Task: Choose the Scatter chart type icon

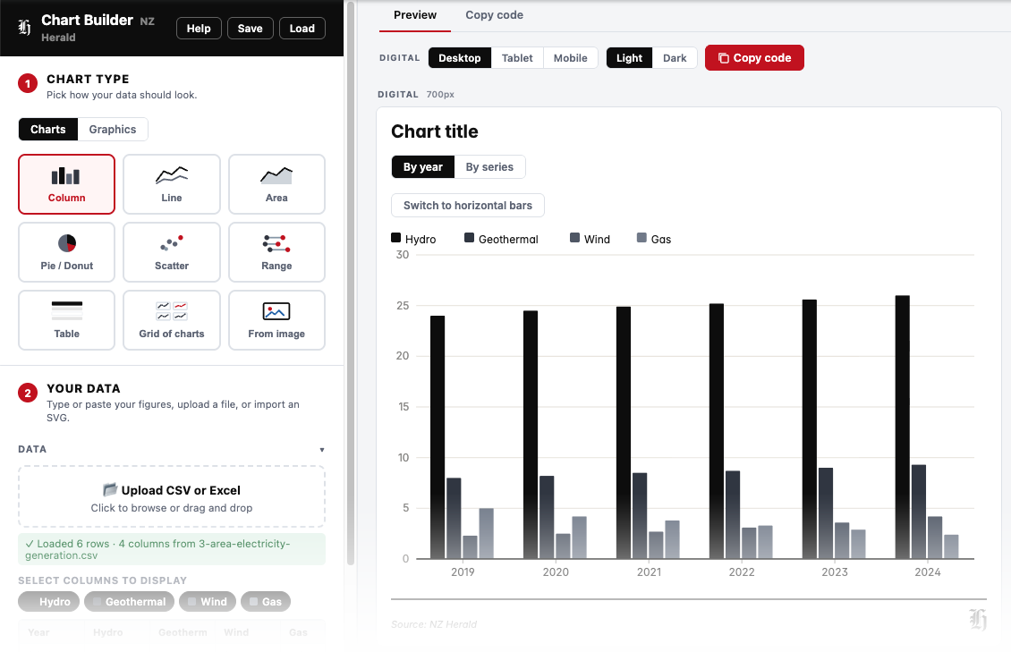Action: (172, 243)
